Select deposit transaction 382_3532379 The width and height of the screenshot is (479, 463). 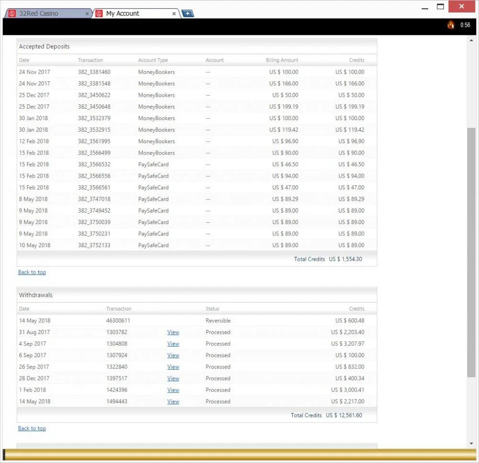tap(94, 118)
